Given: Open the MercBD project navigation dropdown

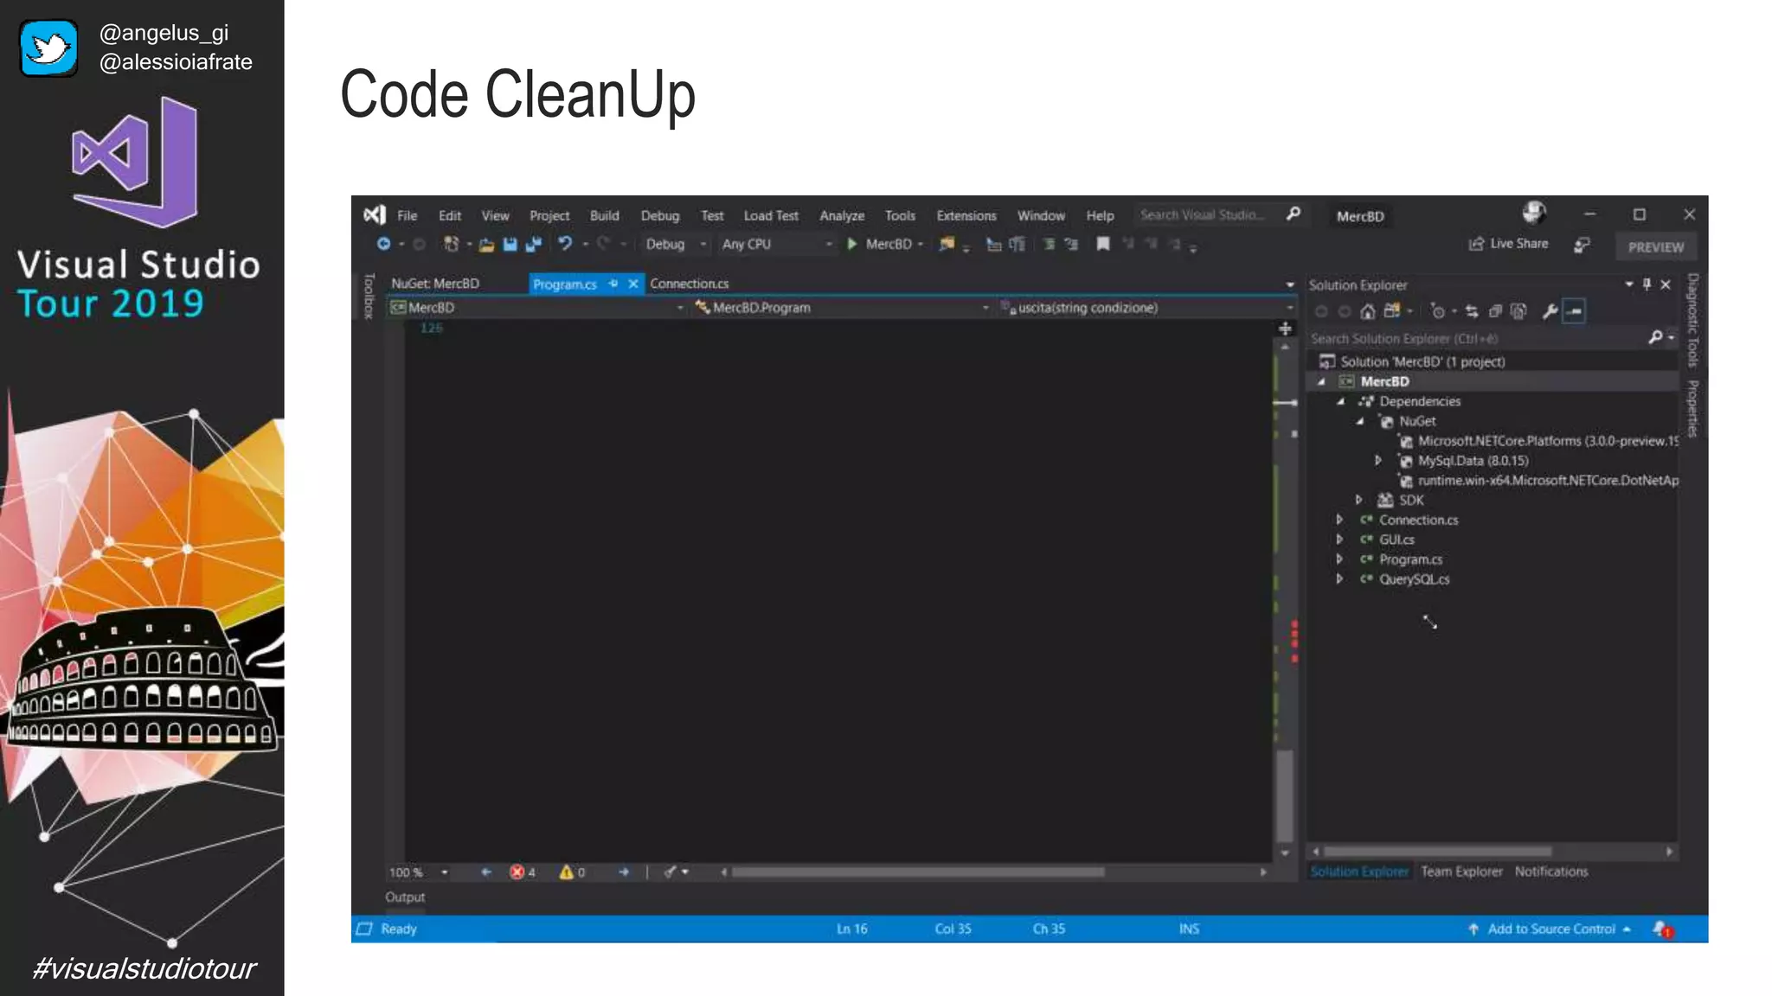Looking at the screenshot, I should click(536, 308).
